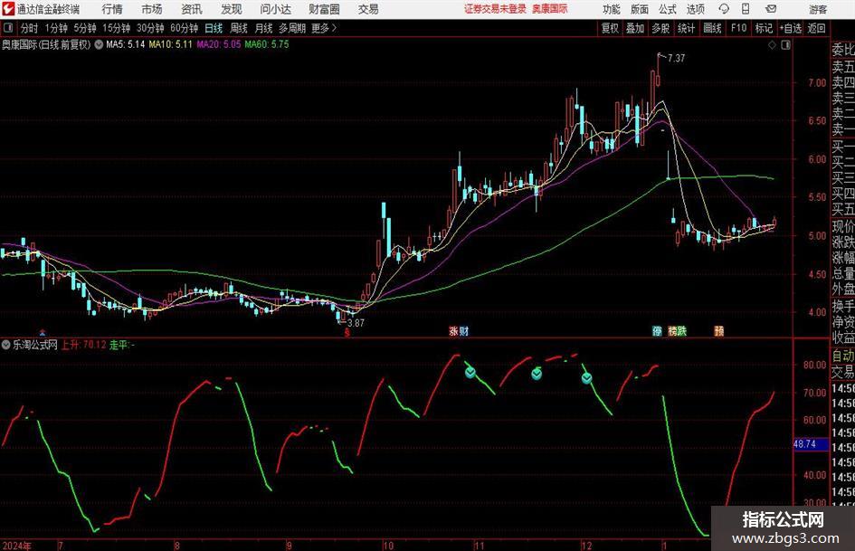Image resolution: width=855 pixels, height=551 pixels.
Task: Open the 市场 menu
Action: tap(152, 9)
